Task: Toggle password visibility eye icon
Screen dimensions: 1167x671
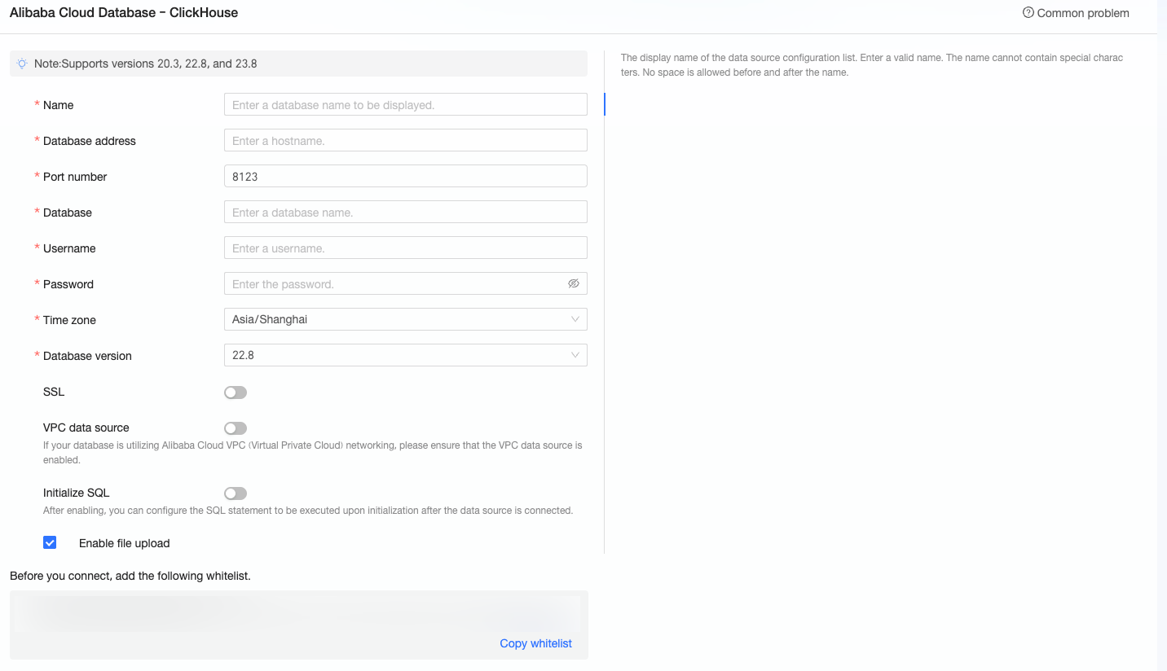Action: 573,283
